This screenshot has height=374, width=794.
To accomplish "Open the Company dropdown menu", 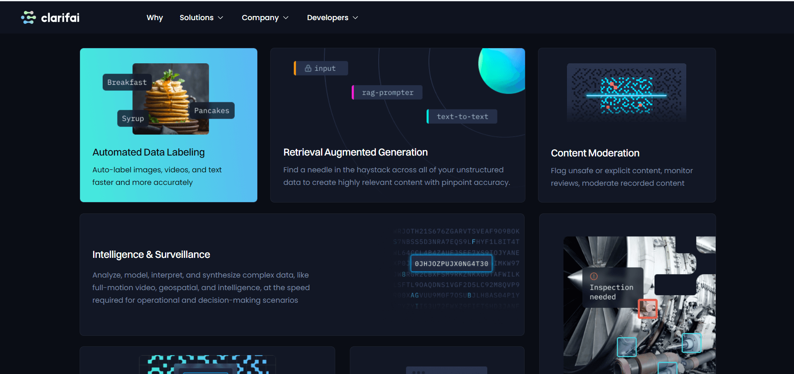I will pyautogui.click(x=265, y=18).
